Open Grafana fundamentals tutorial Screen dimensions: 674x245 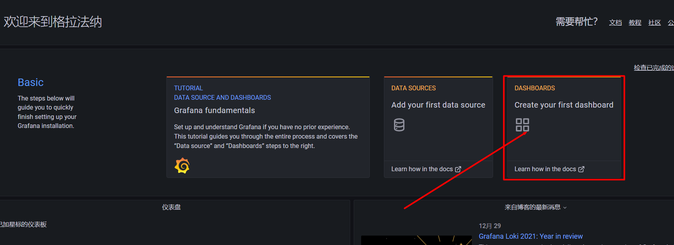(214, 110)
